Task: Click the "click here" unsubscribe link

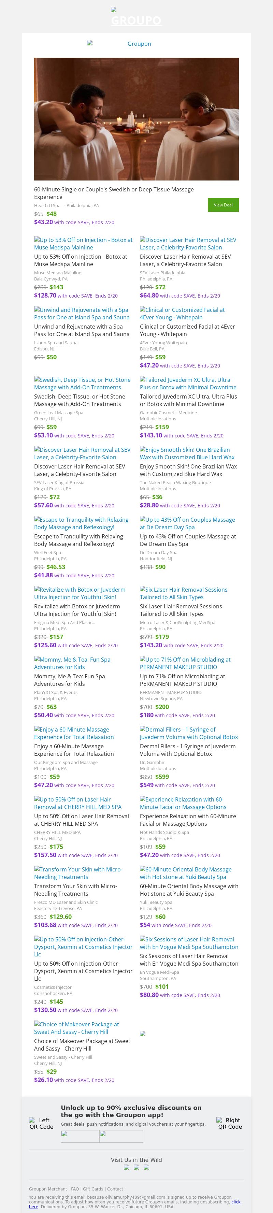Action: (x=235, y=1202)
